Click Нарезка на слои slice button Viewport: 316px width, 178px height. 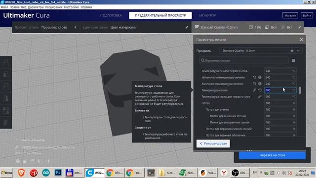pyautogui.click(x=272, y=155)
